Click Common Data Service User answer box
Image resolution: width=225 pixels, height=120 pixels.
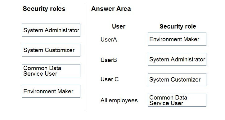[x=177, y=100]
